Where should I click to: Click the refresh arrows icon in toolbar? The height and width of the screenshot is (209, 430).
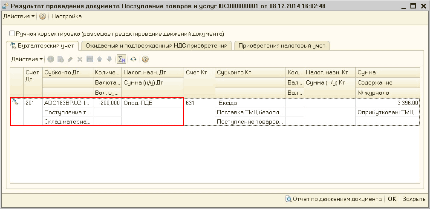click(133, 59)
